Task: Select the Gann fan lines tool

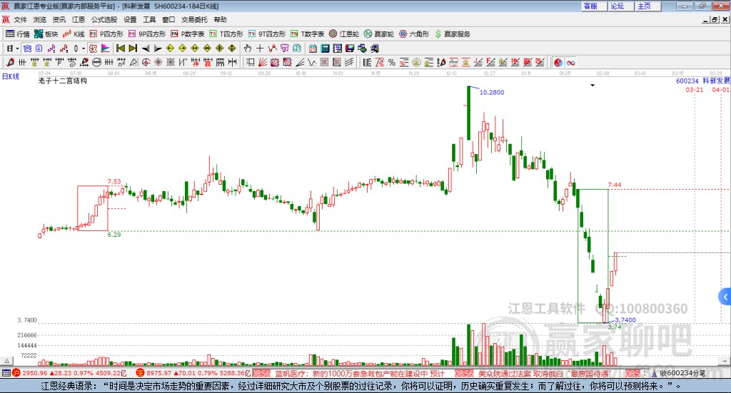Action: [x=263, y=62]
